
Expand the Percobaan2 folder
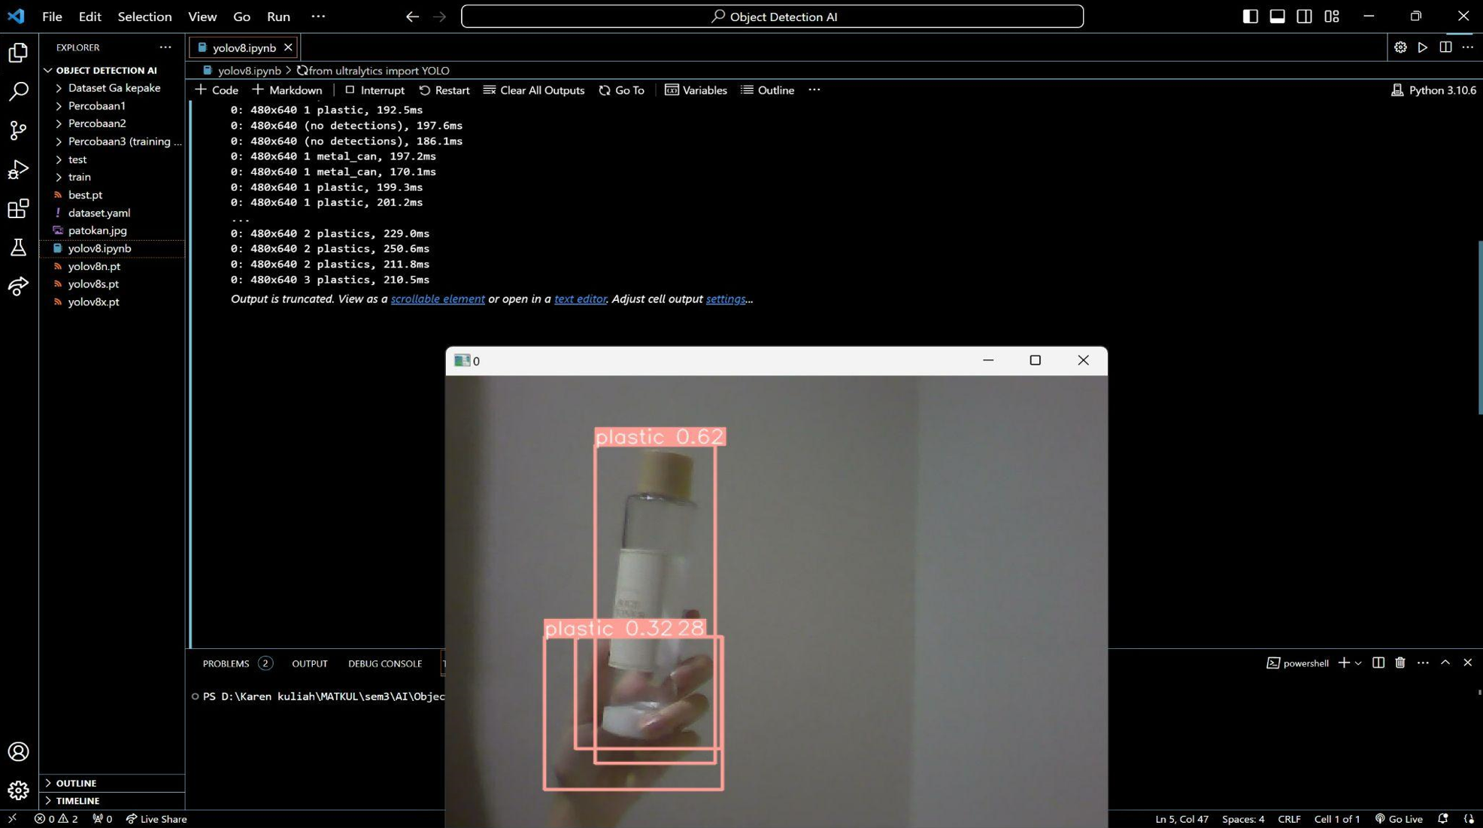(112, 123)
